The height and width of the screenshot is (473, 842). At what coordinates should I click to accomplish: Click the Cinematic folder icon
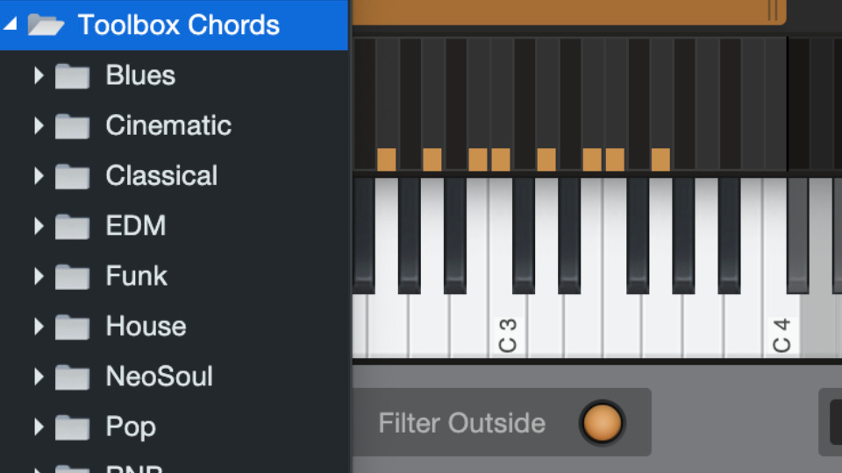[72, 126]
